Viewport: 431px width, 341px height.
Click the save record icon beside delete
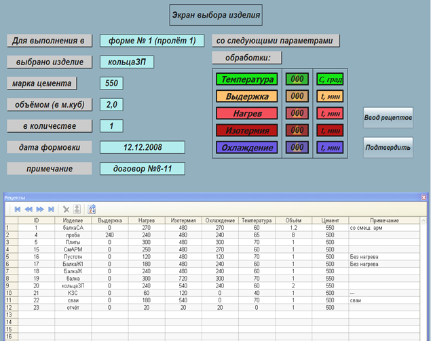pyautogui.click(x=77, y=209)
